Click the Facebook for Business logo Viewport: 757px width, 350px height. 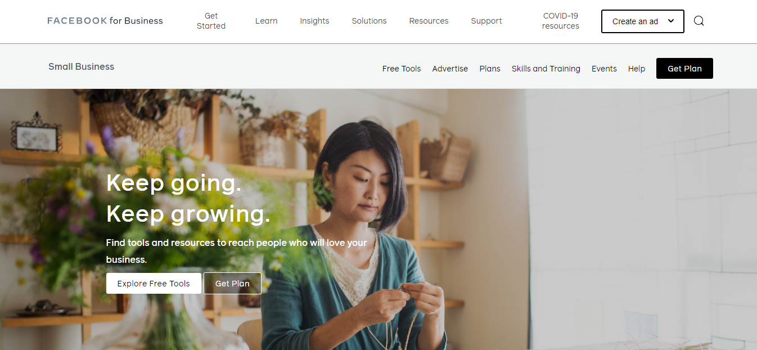point(105,21)
